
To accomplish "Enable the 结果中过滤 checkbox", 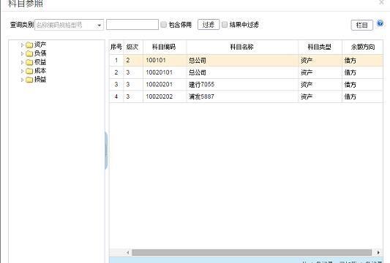I will pos(225,25).
